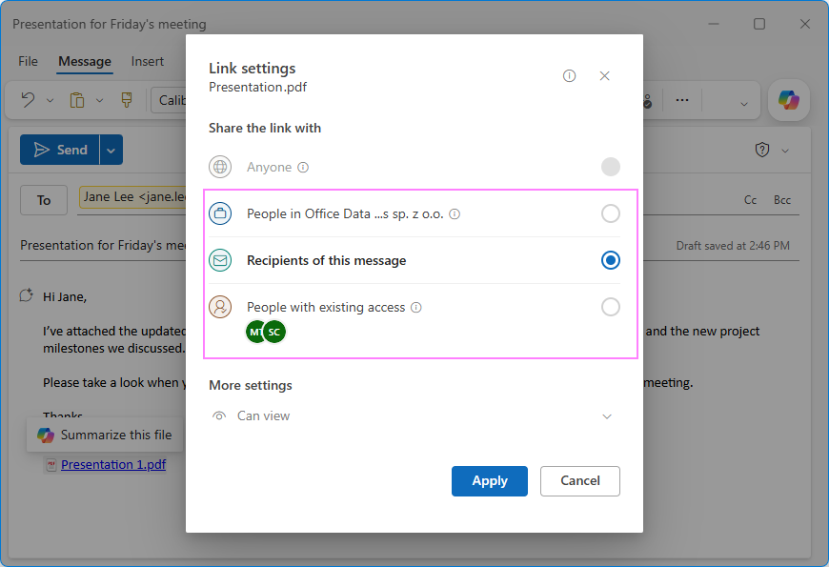The height and width of the screenshot is (567, 829).
Task: Maximize the message window
Action: (759, 24)
